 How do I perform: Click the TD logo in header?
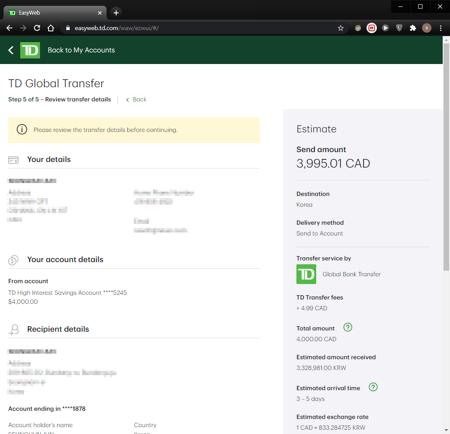[30, 50]
